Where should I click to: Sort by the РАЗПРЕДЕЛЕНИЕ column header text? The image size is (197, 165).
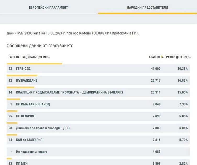pyautogui.click(x=177, y=57)
